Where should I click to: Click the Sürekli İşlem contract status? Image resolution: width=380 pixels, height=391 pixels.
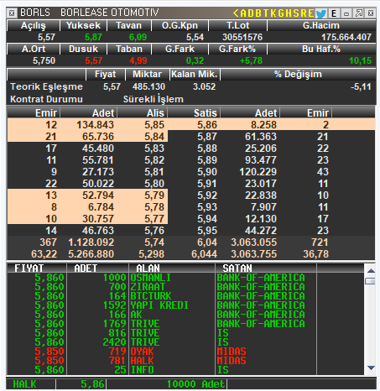click(x=154, y=99)
